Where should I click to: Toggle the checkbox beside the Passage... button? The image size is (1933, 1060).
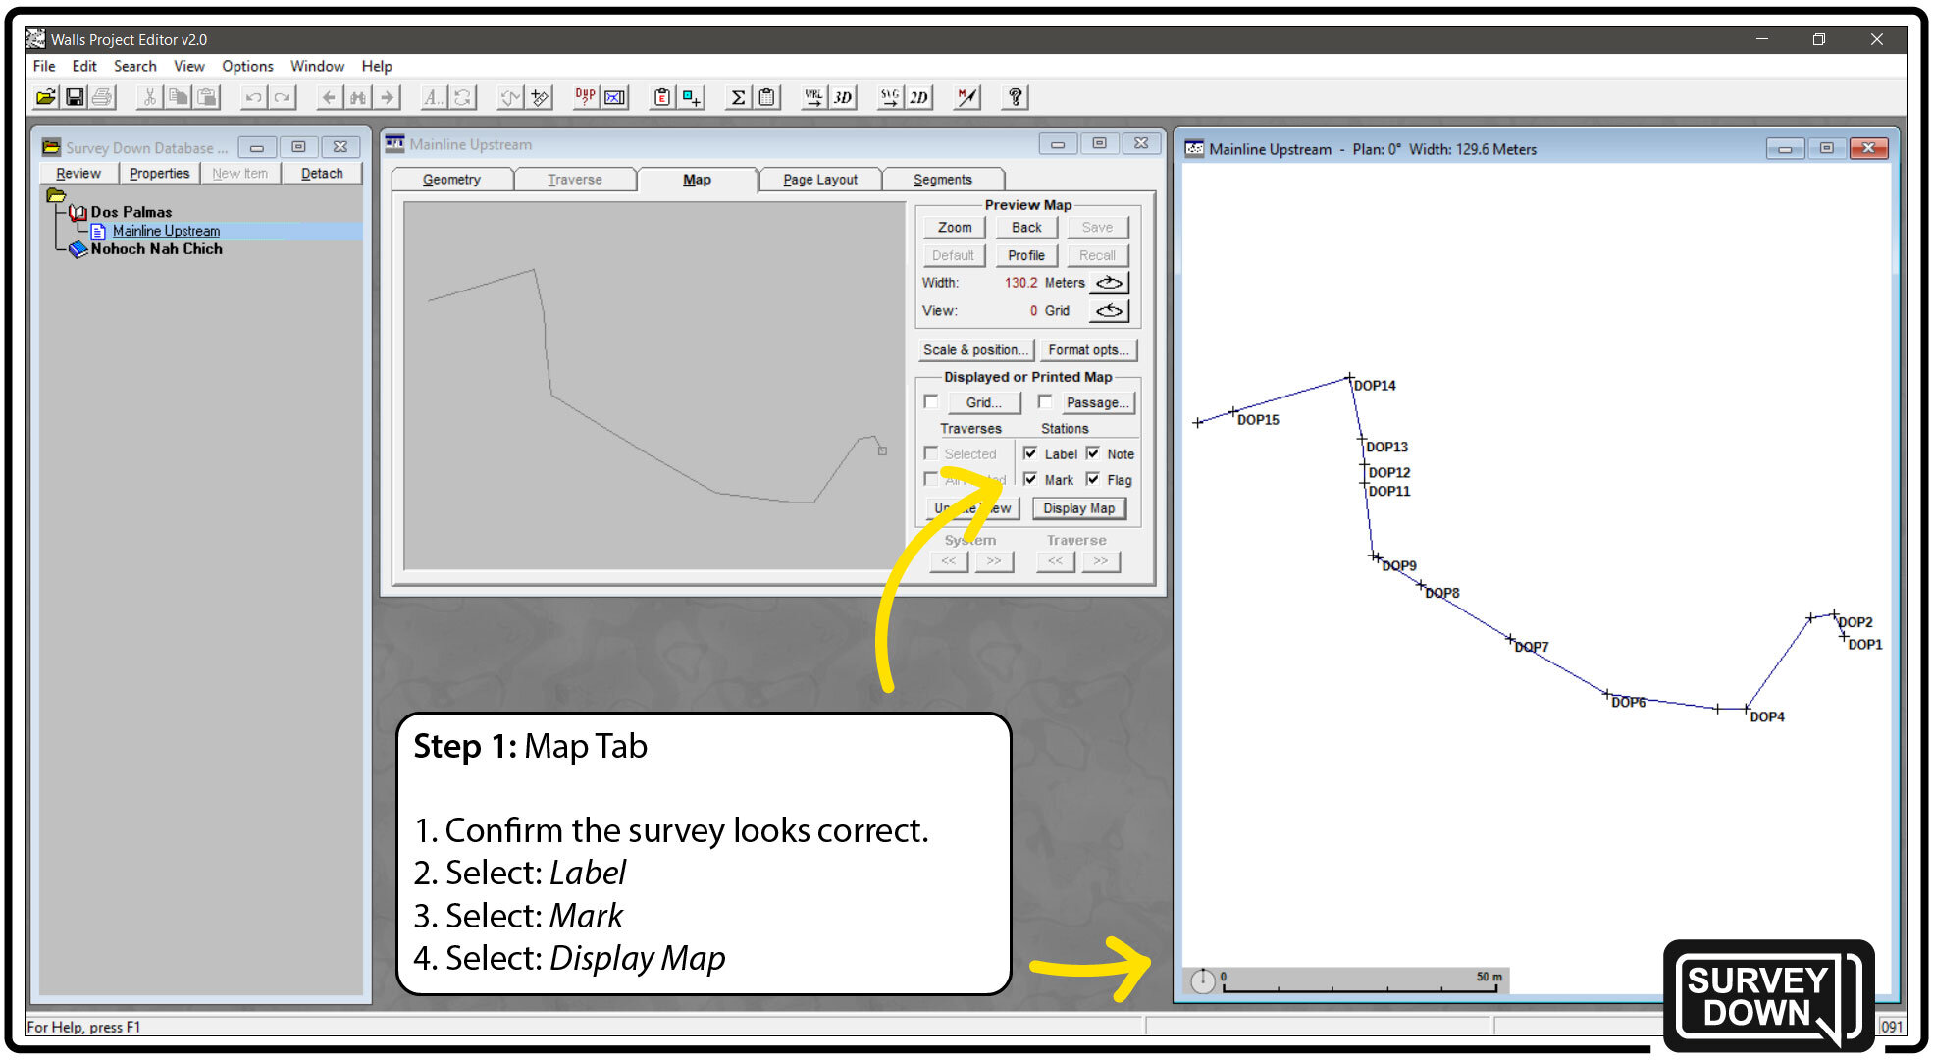1045,402
